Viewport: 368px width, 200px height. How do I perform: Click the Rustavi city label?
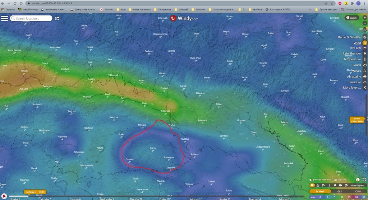click(x=185, y=139)
